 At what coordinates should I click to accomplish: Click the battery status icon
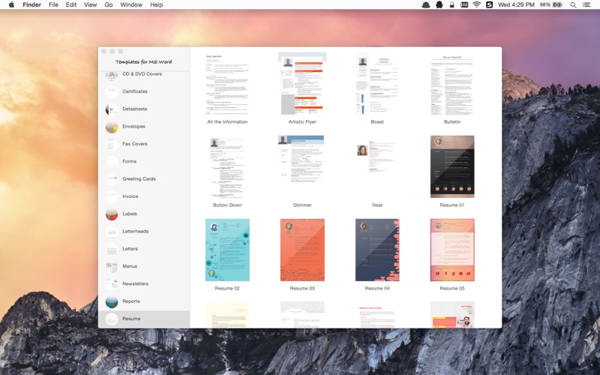click(x=557, y=4)
